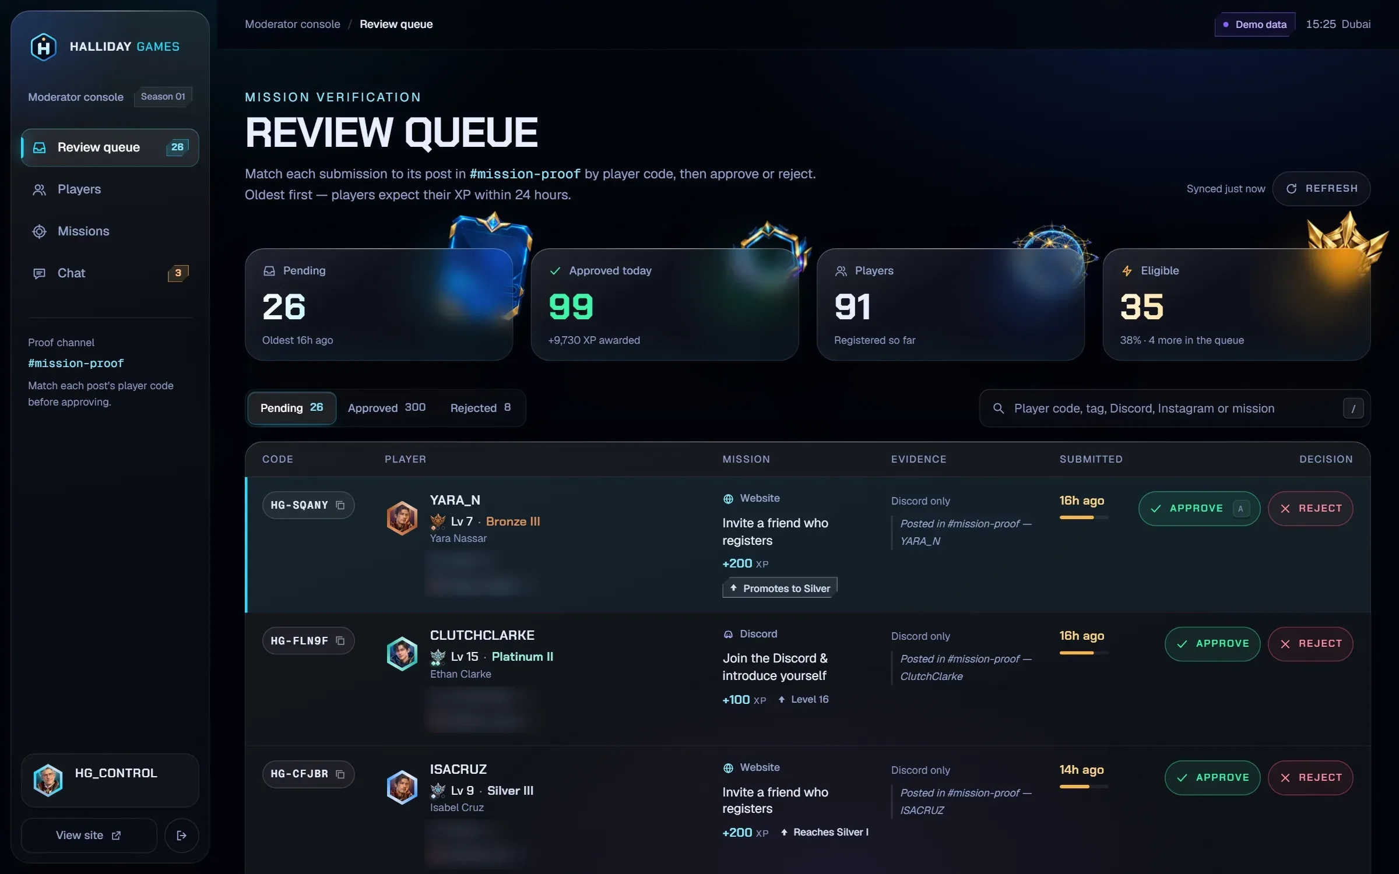Screen dimensions: 1399x874
Task: Approve YARA_N's submission
Action: click(x=1199, y=509)
